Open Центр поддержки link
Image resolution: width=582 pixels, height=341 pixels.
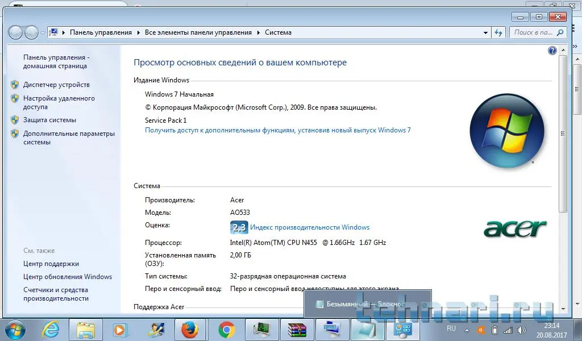click(x=51, y=264)
